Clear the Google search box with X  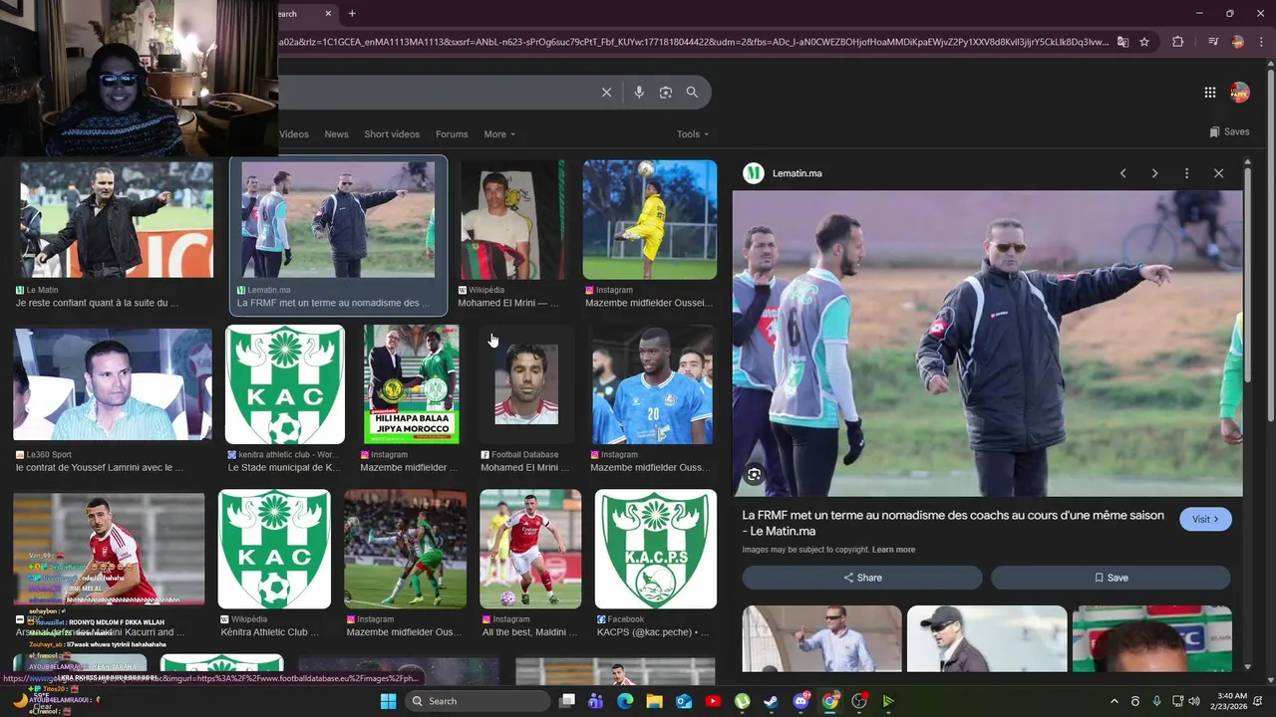(606, 92)
